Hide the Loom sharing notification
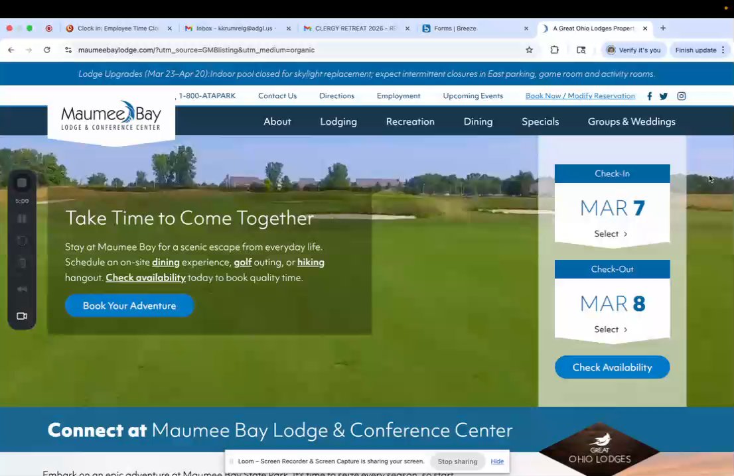The width and height of the screenshot is (734, 476). pyautogui.click(x=497, y=461)
